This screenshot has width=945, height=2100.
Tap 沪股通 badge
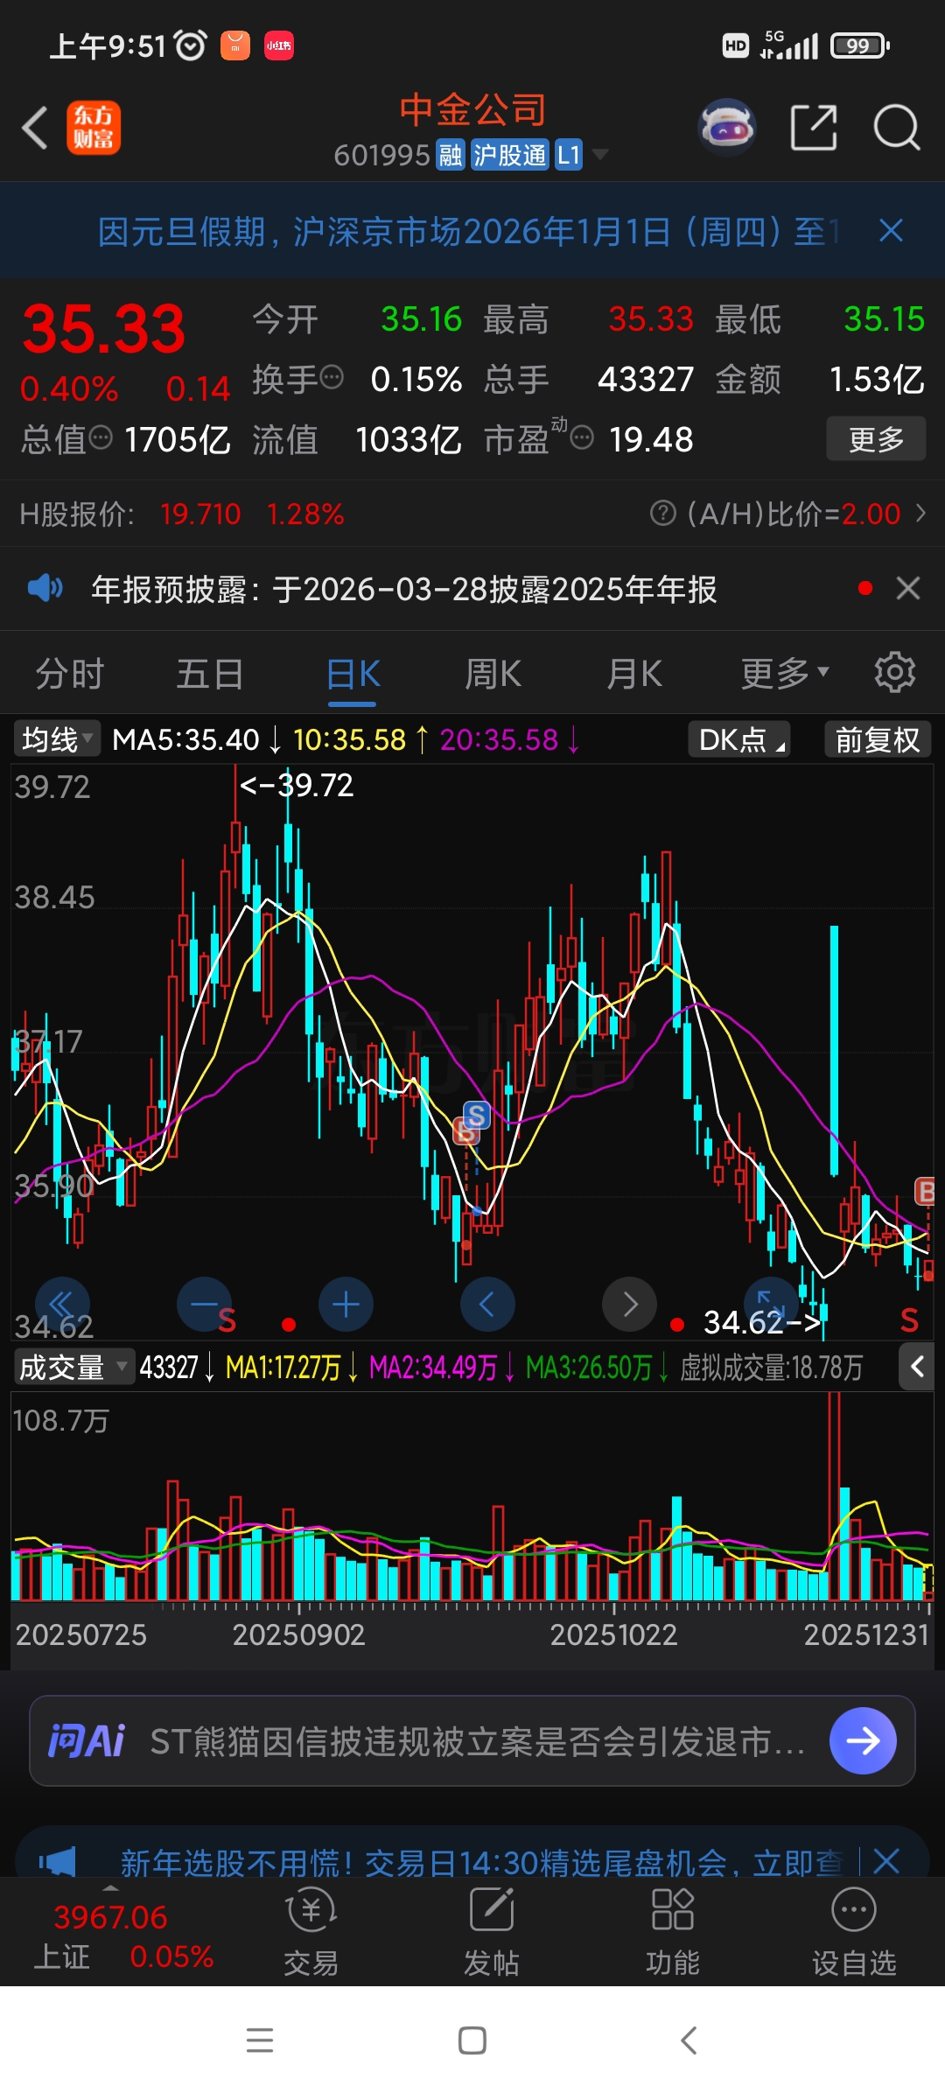coord(509,155)
